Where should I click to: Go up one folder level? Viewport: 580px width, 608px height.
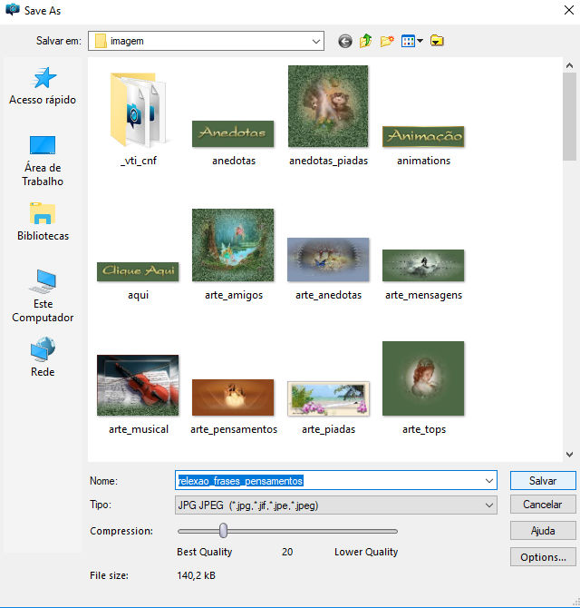pos(365,41)
